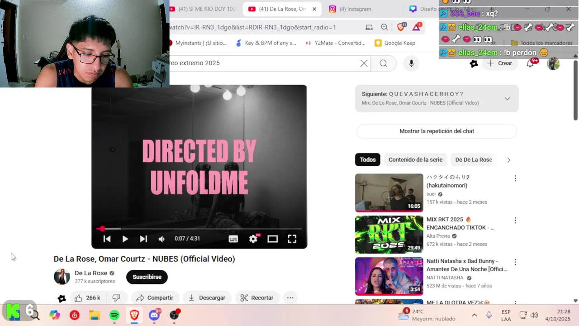Open OBS Studio from the taskbar
Screen dimensions: 579x326
point(174,315)
